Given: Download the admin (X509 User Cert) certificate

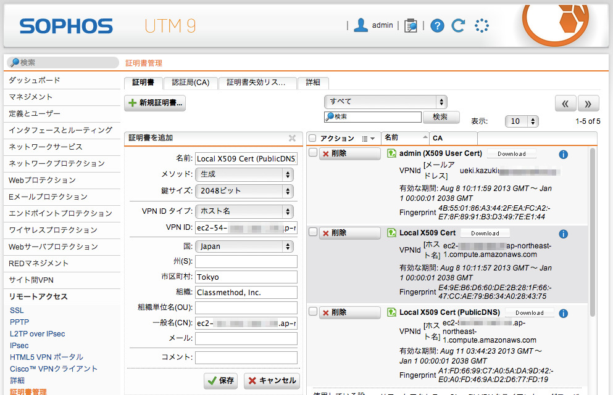Looking at the screenshot, I should (x=511, y=154).
